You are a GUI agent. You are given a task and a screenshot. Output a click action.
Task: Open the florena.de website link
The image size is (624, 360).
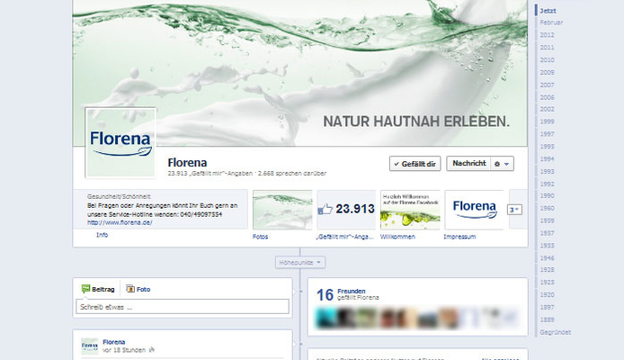coord(120,222)
